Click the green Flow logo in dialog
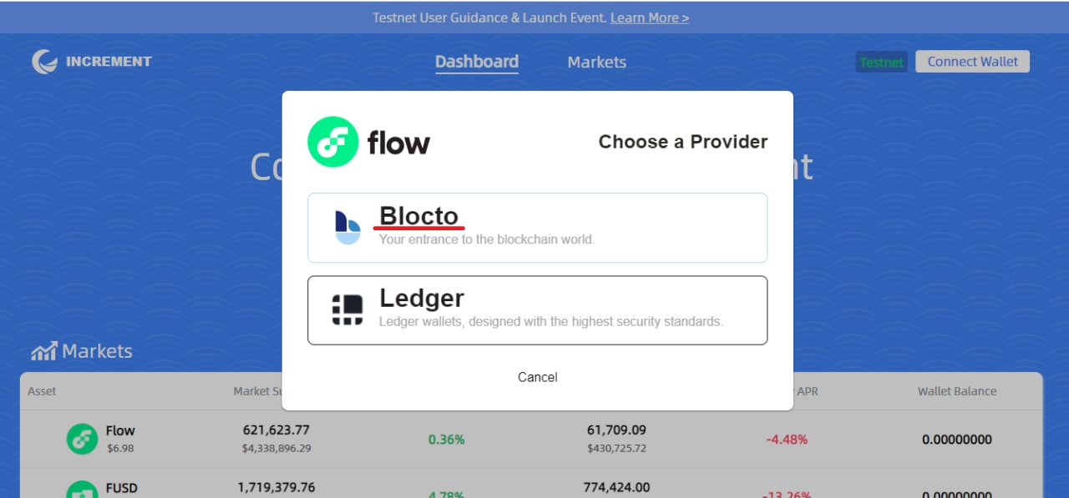 (x=333, y=142)
